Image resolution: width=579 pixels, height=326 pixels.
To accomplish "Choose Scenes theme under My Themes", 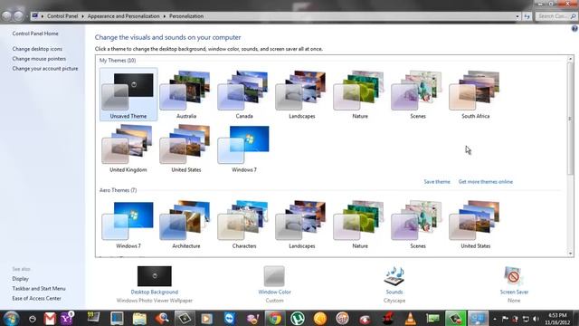I will 418,94.
